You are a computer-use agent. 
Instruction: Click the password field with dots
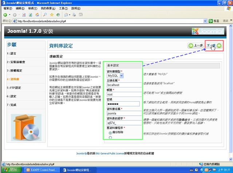(123, 104)
